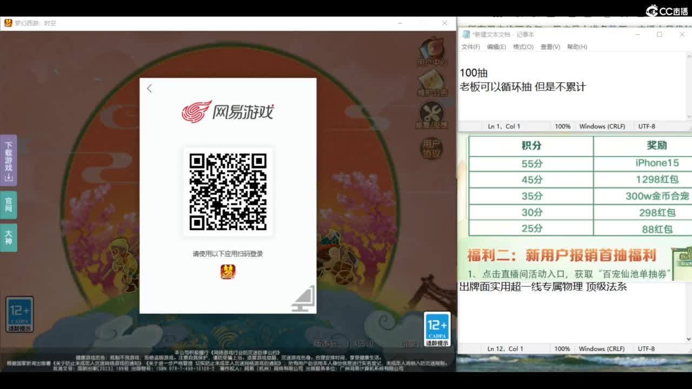Image resolution: width=692 pixels, height=389 pixels.
Task: Click the '300w金币合宠' reward cell
Action: pyautogui.click(x=657, y=196)
